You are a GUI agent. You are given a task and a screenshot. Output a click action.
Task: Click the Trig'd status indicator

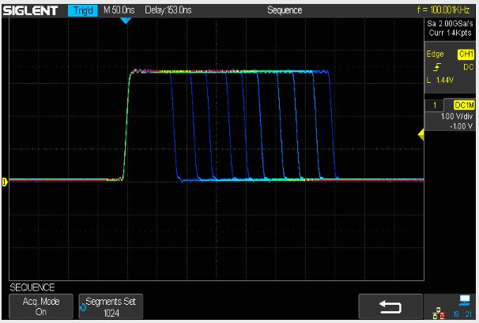pos(83,9)
